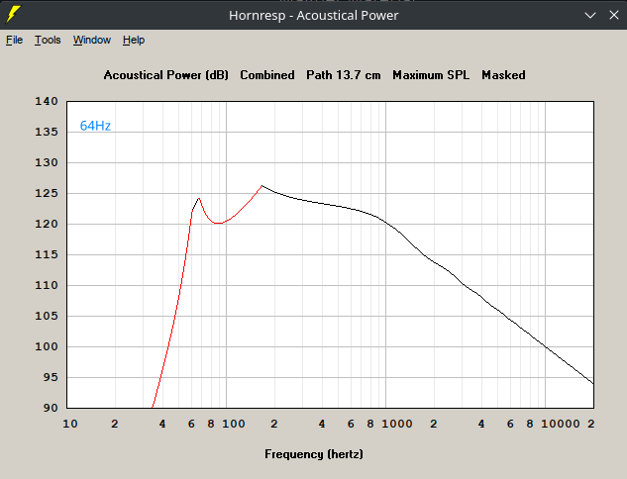Click the 10000 label on frequency axis

[561, 424]
